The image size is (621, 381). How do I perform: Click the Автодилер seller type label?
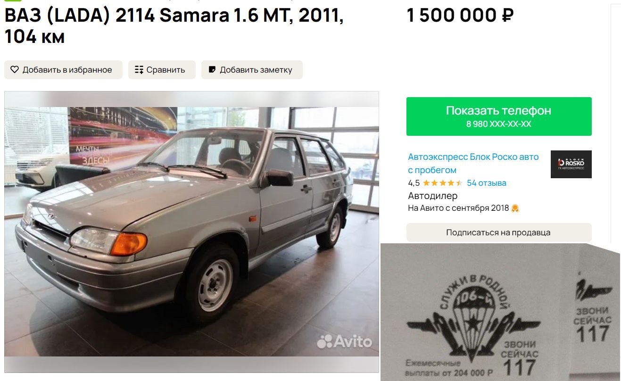pos(432,196)
